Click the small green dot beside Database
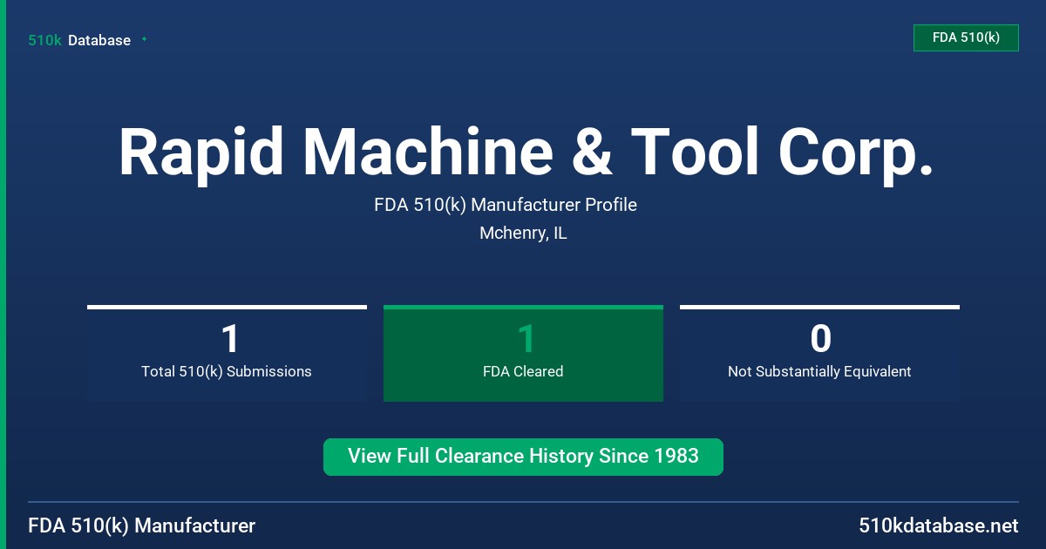1046x549 pixels. [144, 39]
